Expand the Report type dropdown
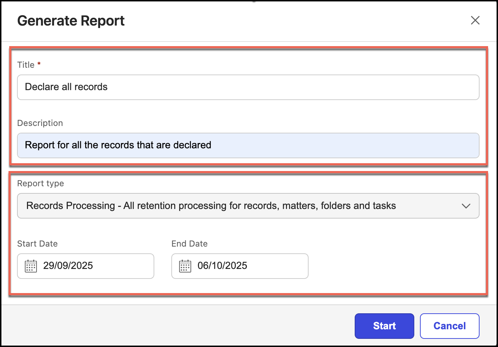498x347 pixels. pos(248,206)
